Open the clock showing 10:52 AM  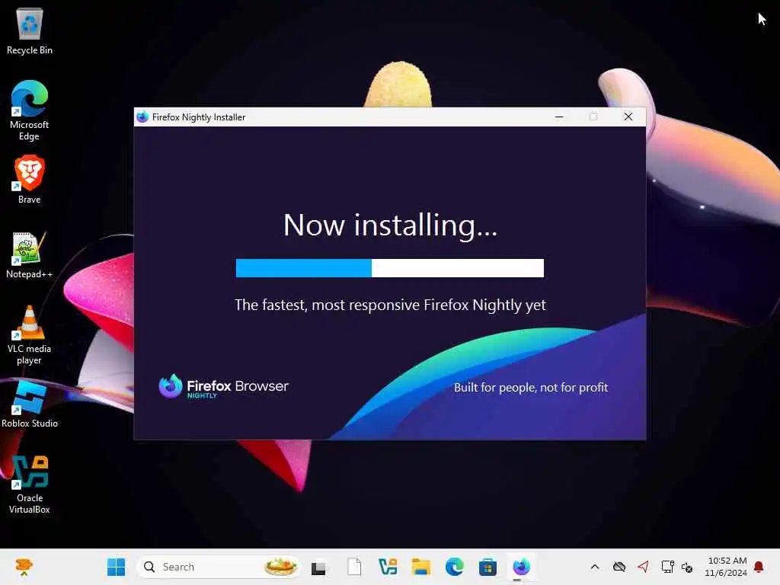click(x=726, y=567)
